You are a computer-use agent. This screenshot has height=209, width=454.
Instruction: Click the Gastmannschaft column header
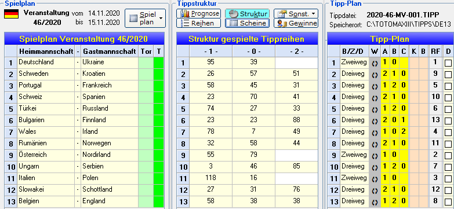coord(110,52)
